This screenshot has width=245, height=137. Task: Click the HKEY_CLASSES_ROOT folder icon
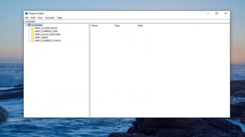(32, 28)
